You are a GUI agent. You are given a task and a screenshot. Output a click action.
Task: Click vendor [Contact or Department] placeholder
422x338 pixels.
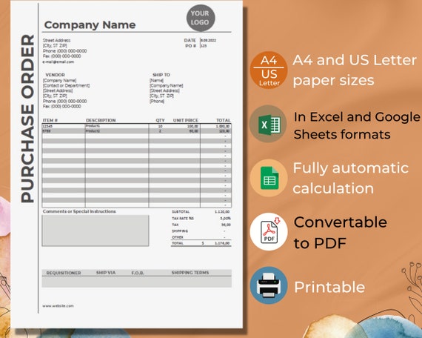point(66,86)
